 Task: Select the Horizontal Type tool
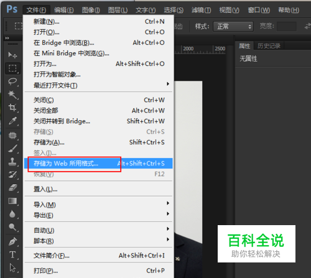click(12, 255)
